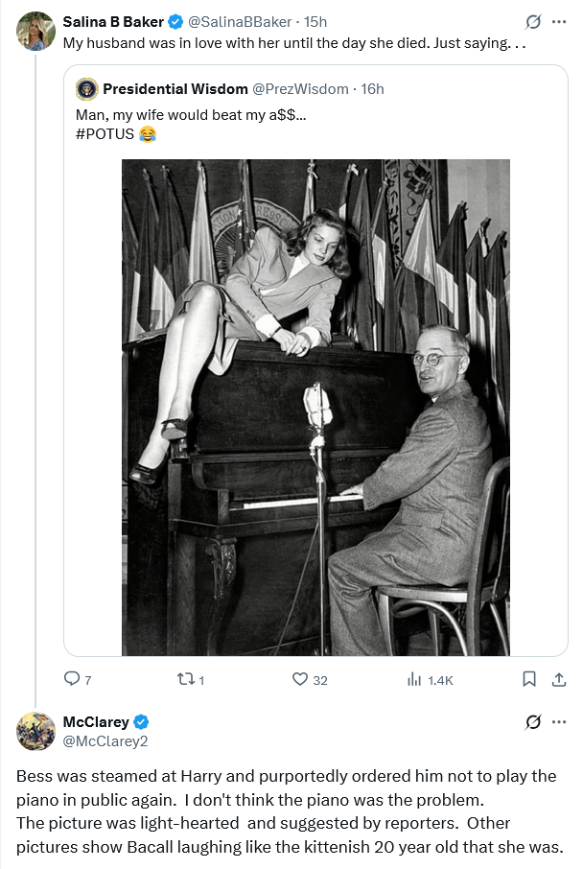Open more options on McClarey's reply
Viewport: 583px width, 869px height.
[x=559, y=721]
